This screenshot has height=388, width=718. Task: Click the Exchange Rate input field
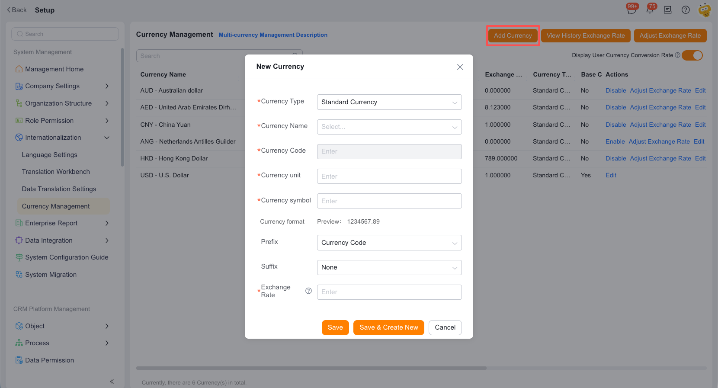click(389, 292)
